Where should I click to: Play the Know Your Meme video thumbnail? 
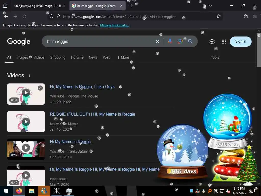coord(26,122)
